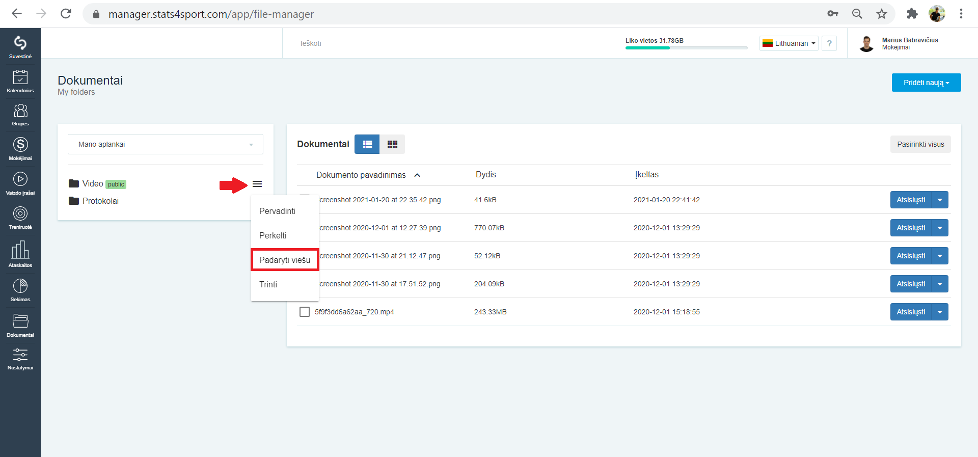The width and height of the screenshot is (978, 457).
Task: Open Kalendorius from the sidebar
Action: click(x=20, y=81)
